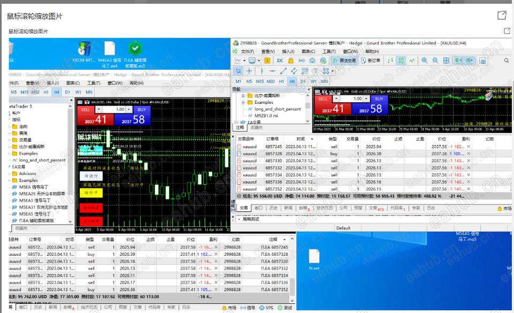Click the fs.set file on desktop

(314, 259)
